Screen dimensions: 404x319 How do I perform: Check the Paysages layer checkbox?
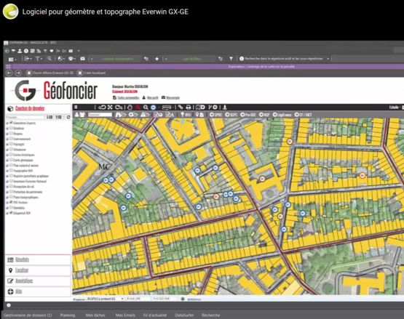11,144
